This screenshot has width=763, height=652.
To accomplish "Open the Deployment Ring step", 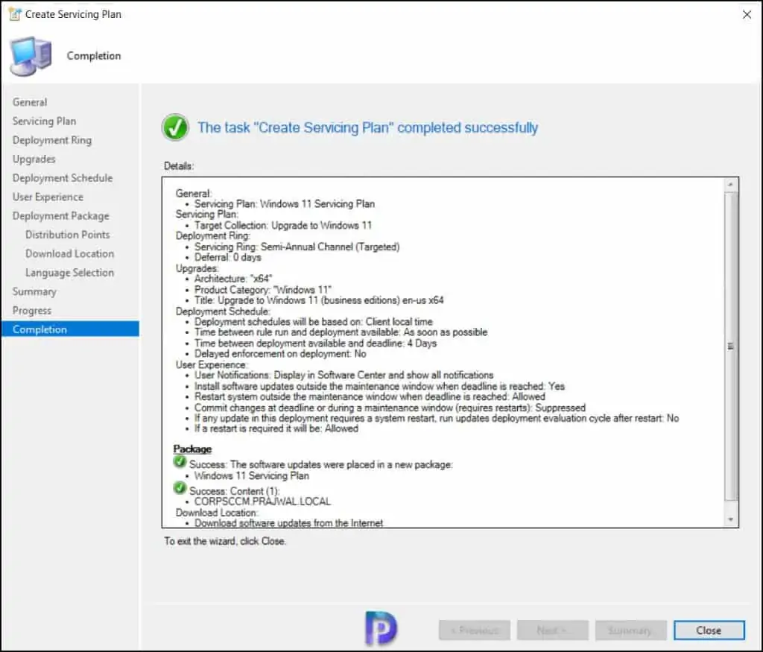I will 52,140.
